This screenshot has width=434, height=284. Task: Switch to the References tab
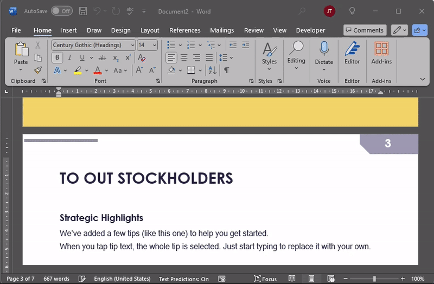(184, 30)
